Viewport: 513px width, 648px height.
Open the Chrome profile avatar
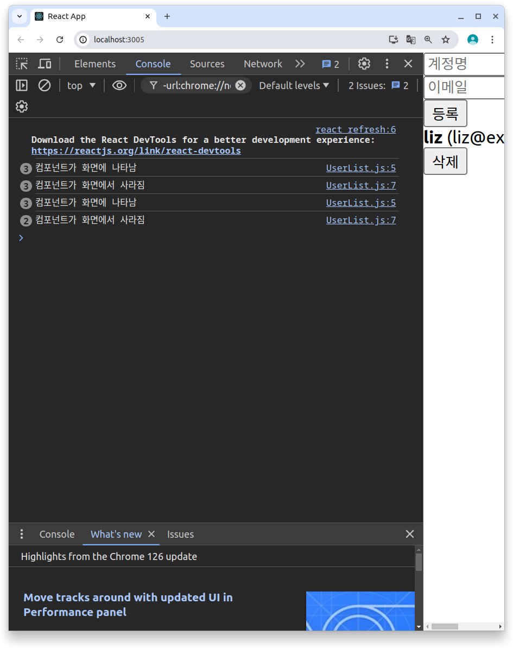tap(472, 40)
